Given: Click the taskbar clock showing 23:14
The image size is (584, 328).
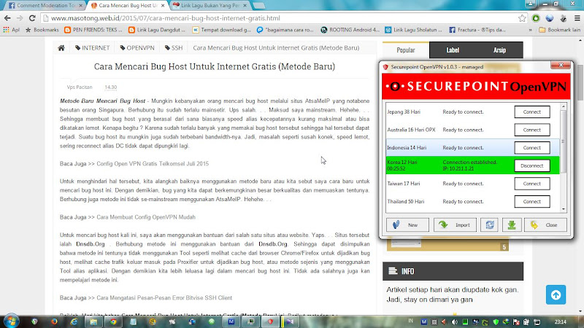Looking at the screenshot, I should [x=560, y=322].
